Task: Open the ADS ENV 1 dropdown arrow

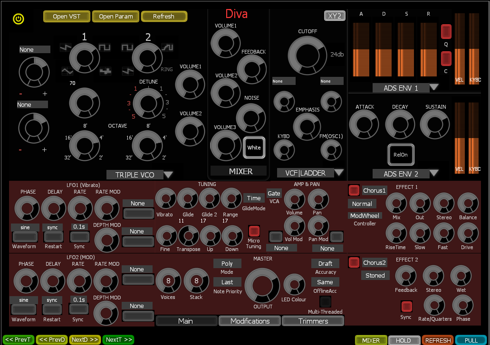Action: (434, 87)
